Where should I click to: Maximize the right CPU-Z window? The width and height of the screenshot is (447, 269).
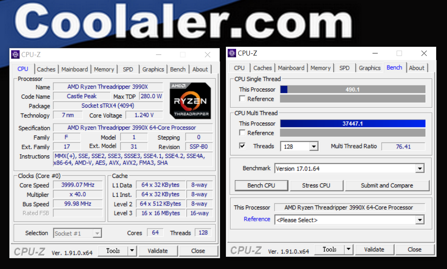(399, 53)
